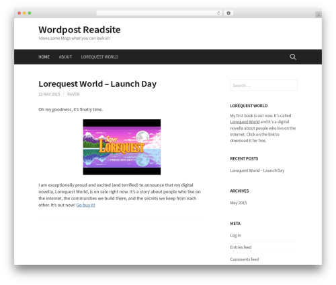
Task: Click the Super Lorequest title image
Action: (x=122, y=147)
